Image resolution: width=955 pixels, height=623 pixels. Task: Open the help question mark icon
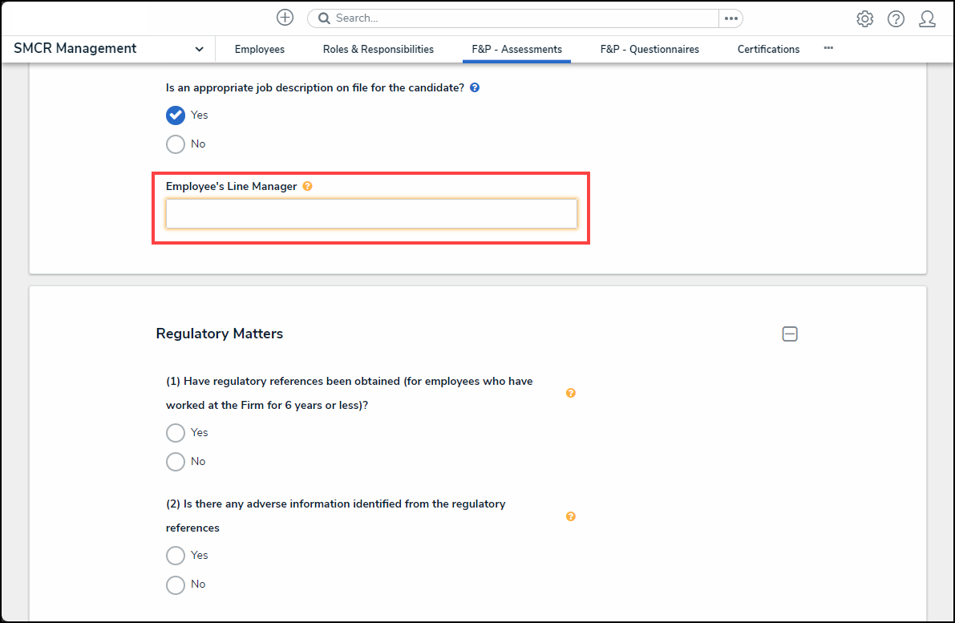[896, 19]
